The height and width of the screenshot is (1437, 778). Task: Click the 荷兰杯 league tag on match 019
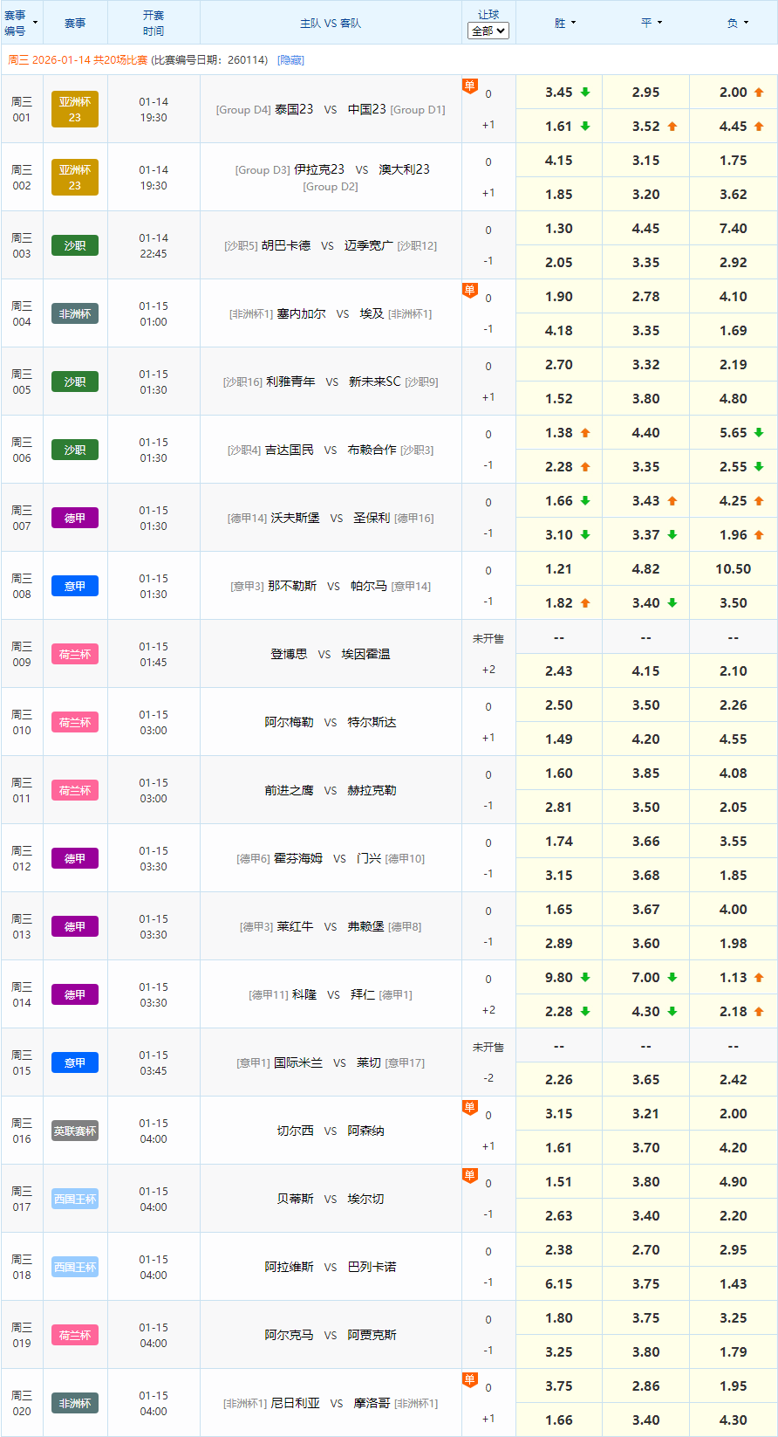pyautogui.click(x=75, y=1335)
